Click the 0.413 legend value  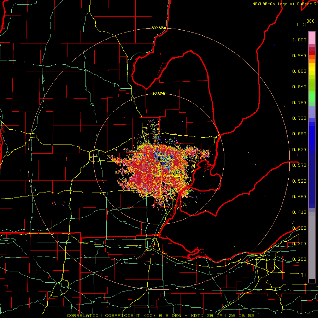[299, 212]
